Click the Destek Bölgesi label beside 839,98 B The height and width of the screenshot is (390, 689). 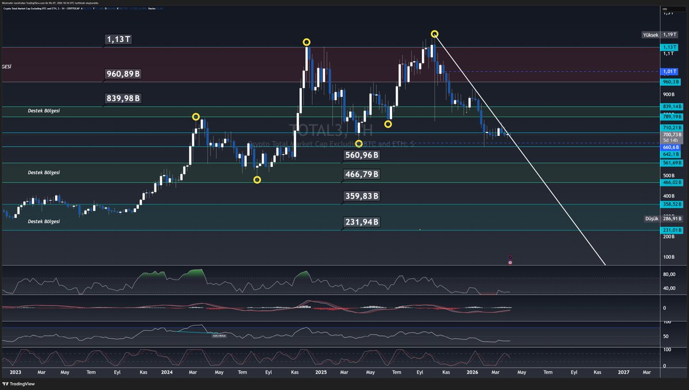pos(44,110)
